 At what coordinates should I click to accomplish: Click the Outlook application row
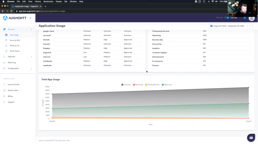pos(92,40)
